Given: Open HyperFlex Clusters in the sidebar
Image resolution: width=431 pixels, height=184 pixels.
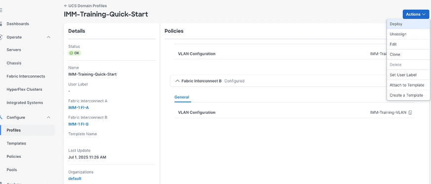Looking at the screenshot, I should (24, 89).
